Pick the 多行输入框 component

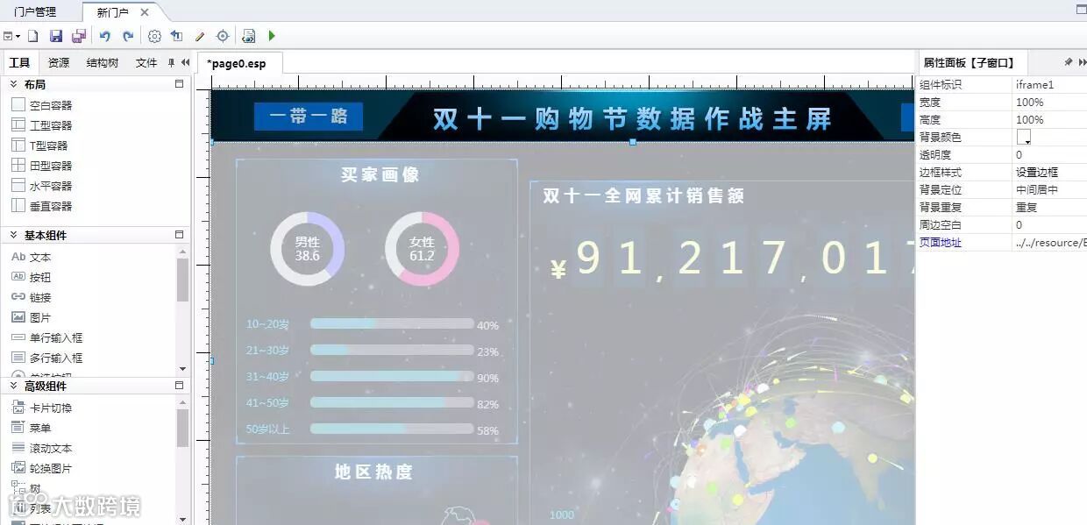tap(47, 358)
